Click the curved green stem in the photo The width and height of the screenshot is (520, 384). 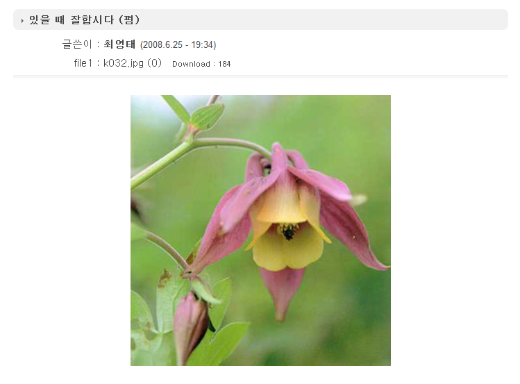199,153
